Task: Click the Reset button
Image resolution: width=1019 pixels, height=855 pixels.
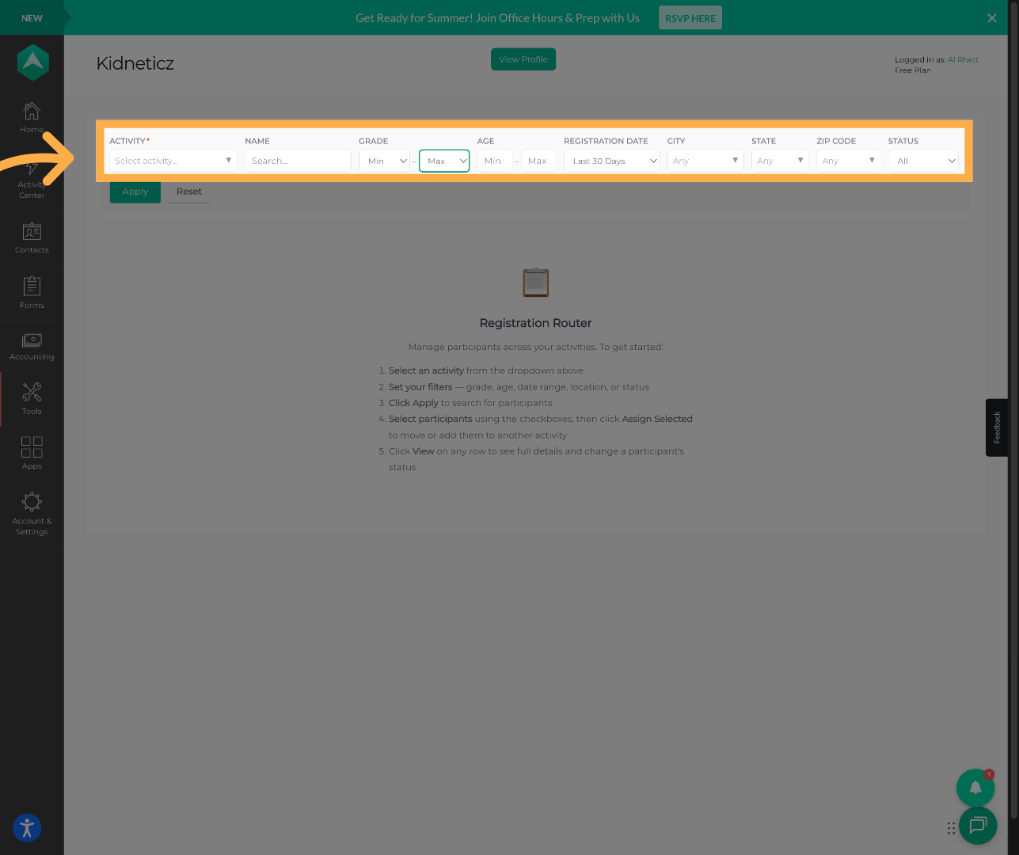Action: (189, 192)
